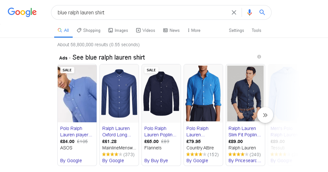Screen dimensions: 328x172
Task: Expand the More menu
Action: (194, 31)
